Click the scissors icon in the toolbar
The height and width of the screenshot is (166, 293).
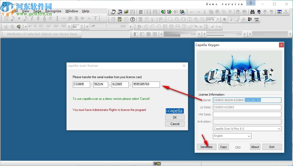(x=204, y=12)
